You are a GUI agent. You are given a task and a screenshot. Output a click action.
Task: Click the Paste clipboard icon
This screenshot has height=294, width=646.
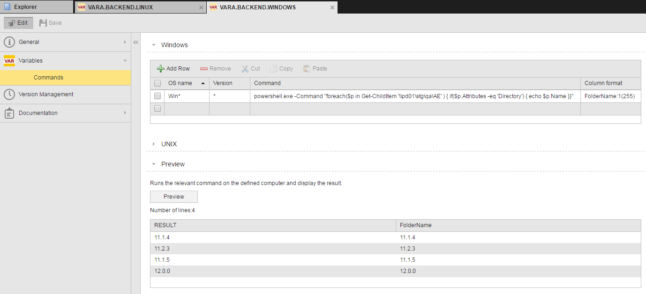pyautogui.click(x=307, y=69)
